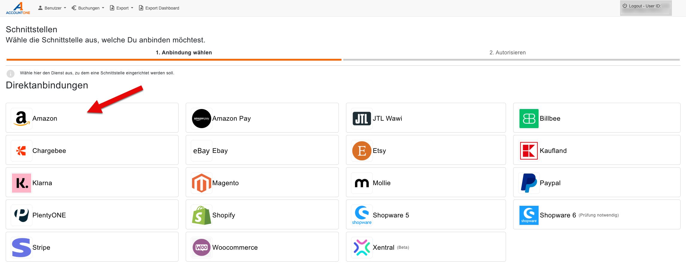
Task: Click the JTL Wawi logo
Action: coord(362,119)
